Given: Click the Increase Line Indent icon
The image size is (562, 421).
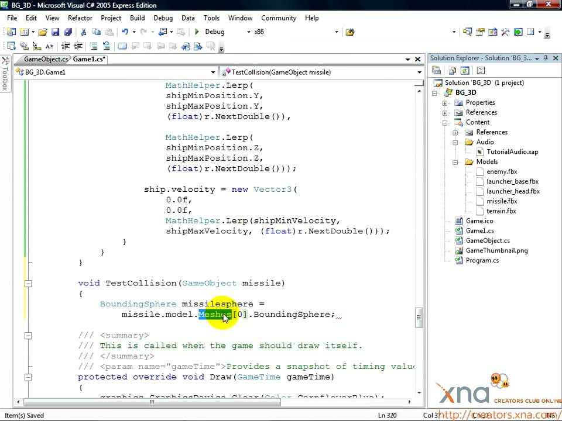Looking at the screenshot, I should pos(78,46).
